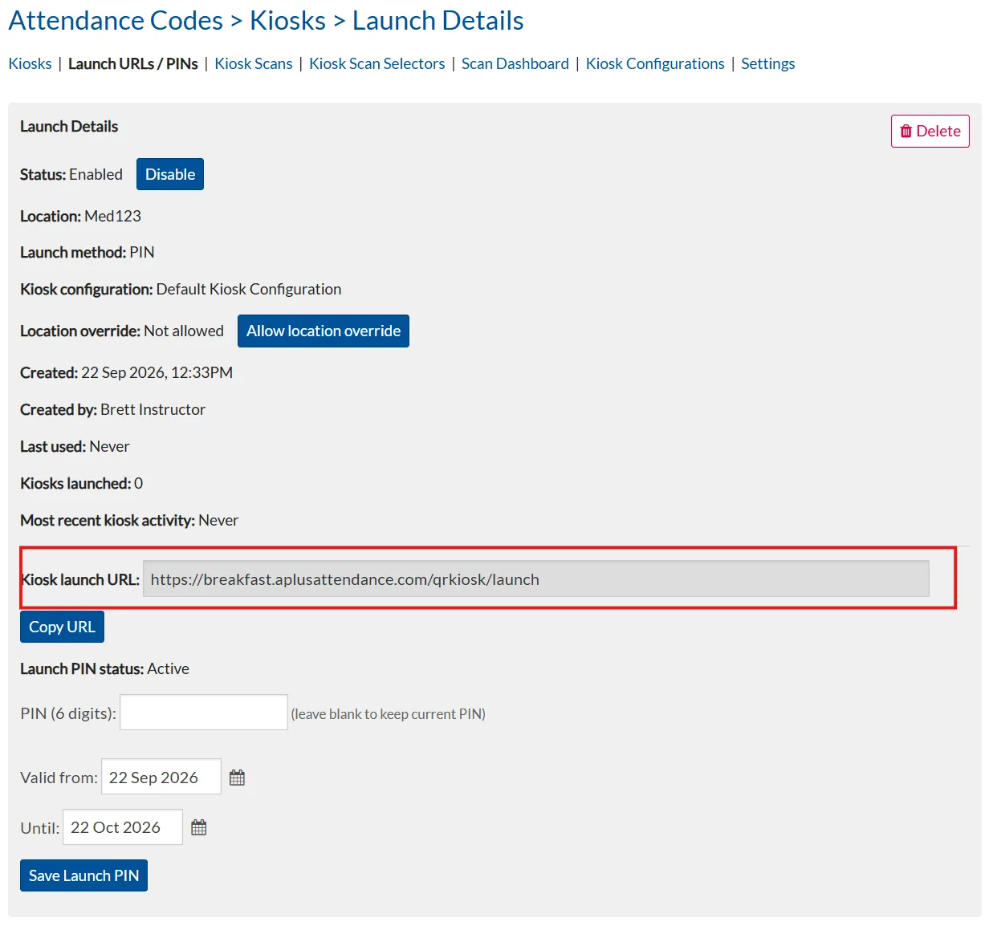Viewport: 989px width, 930px height.
Task: Click 'Last used: Never' text
Action: (75, 446)
